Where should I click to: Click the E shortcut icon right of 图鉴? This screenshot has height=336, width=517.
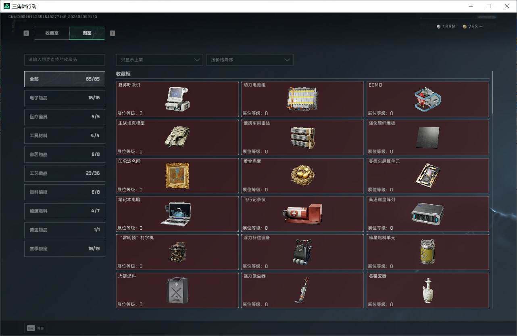[x=112, y=33]
